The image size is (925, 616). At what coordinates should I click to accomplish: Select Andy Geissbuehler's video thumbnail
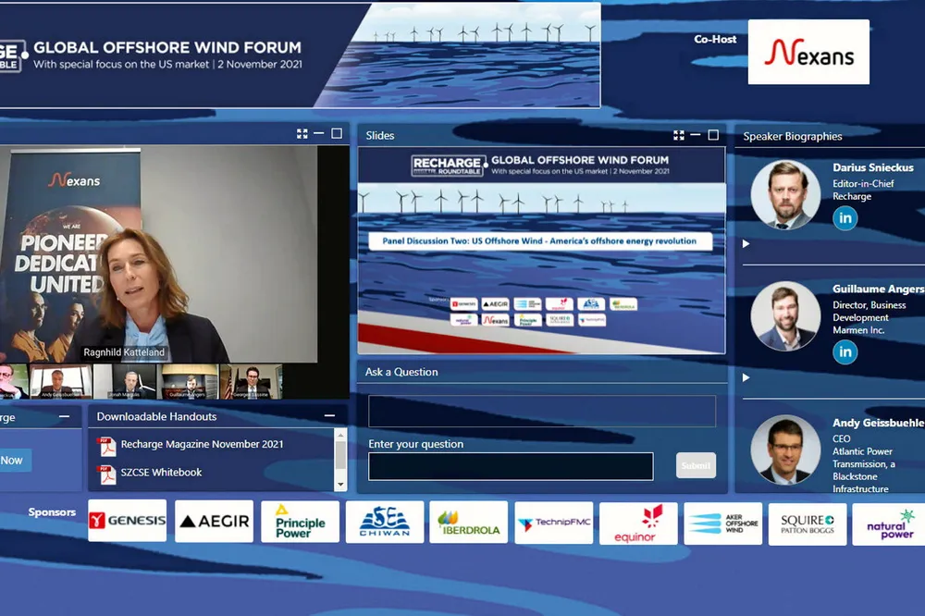click(61, 381)
